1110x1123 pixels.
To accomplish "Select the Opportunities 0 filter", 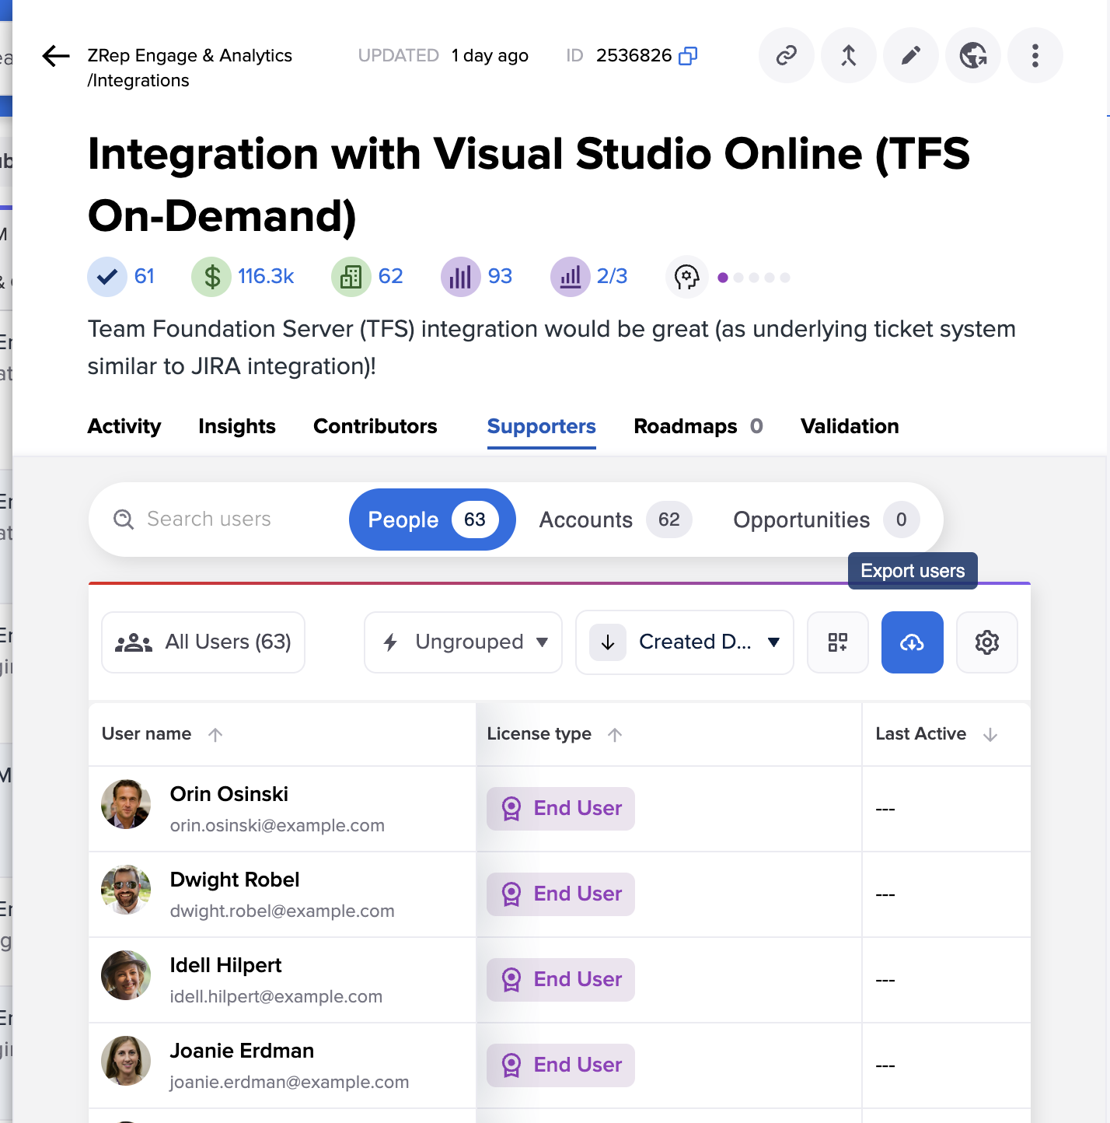I will click(x=826, y=520).
